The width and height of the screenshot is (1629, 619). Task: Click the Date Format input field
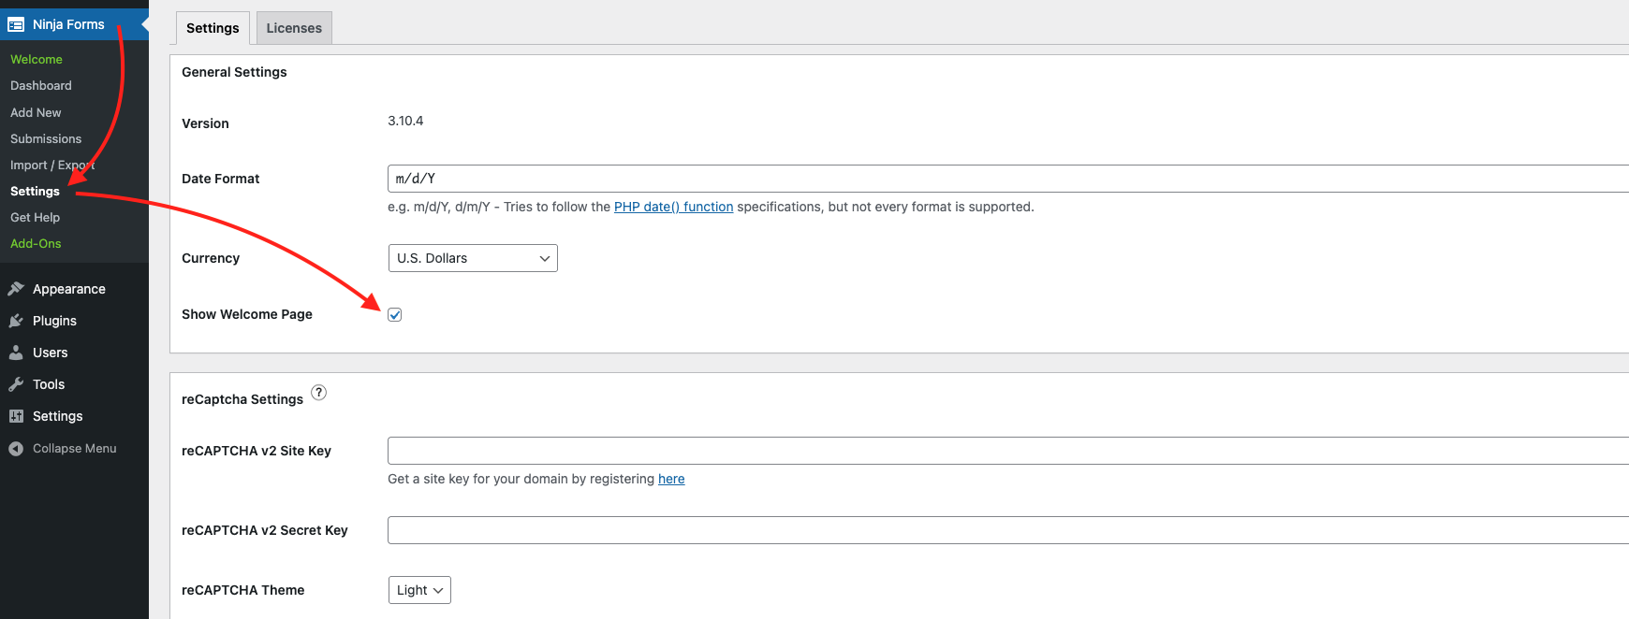click(x=1008, y=179)
